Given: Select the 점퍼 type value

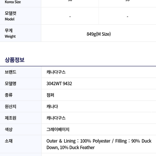Looking at the screenshot, I should point(50,95).
